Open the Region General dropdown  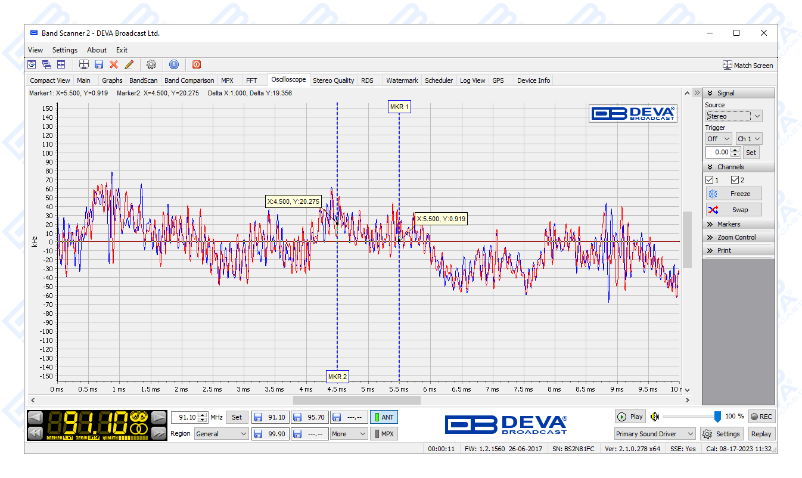[x=221, y=434]
